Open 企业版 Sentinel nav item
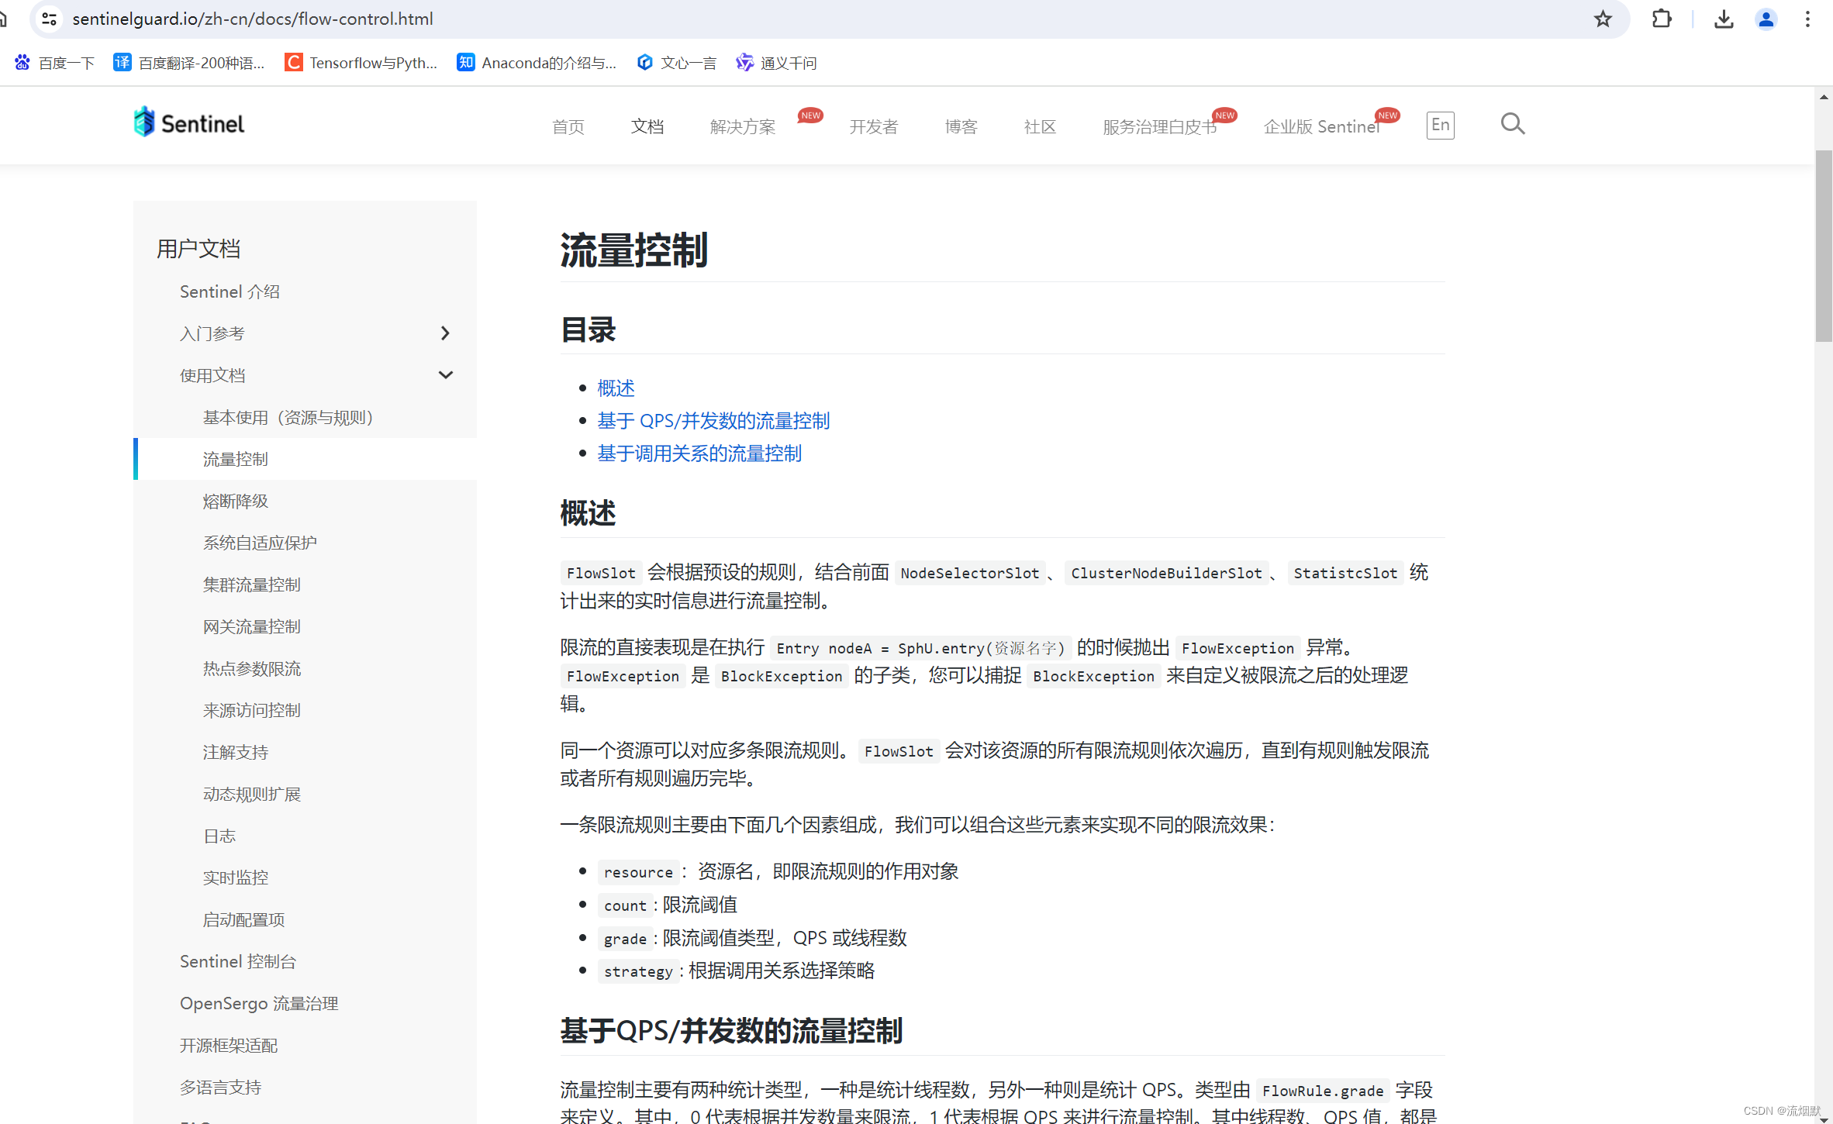Image resolution: width=1833 pixels, height=1124 pixels. coord(1322,126)
